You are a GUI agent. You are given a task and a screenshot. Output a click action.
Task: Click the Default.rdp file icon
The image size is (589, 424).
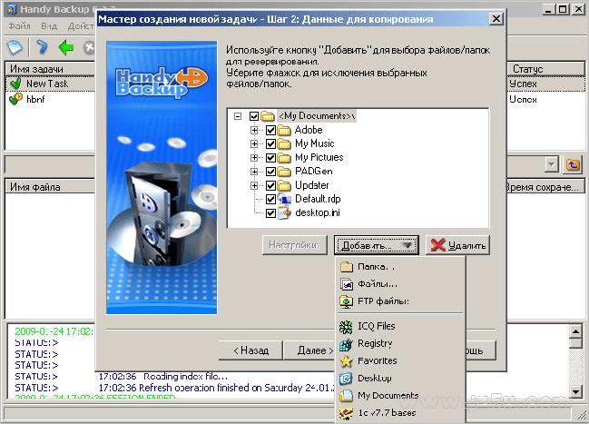tap(284, 199)
